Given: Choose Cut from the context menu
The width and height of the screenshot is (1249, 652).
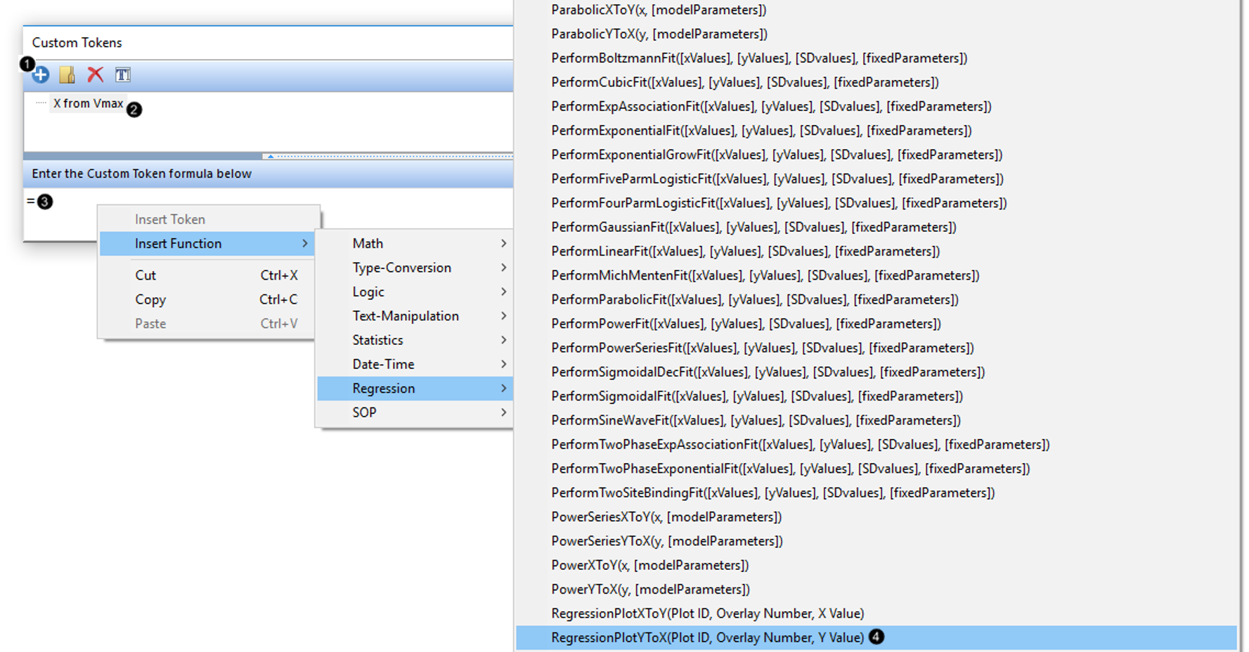Looking at the screenshot, I should pos(145,275).
